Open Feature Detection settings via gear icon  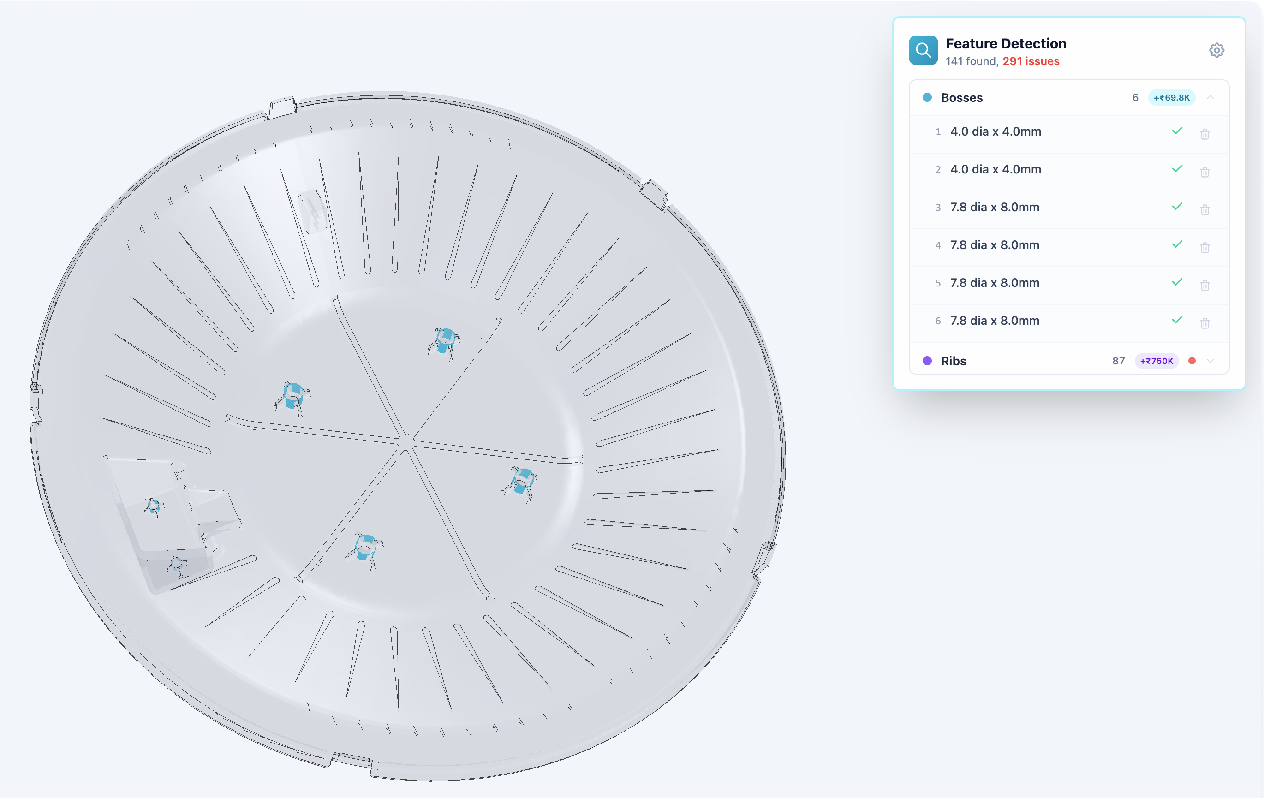(1217, 50)
